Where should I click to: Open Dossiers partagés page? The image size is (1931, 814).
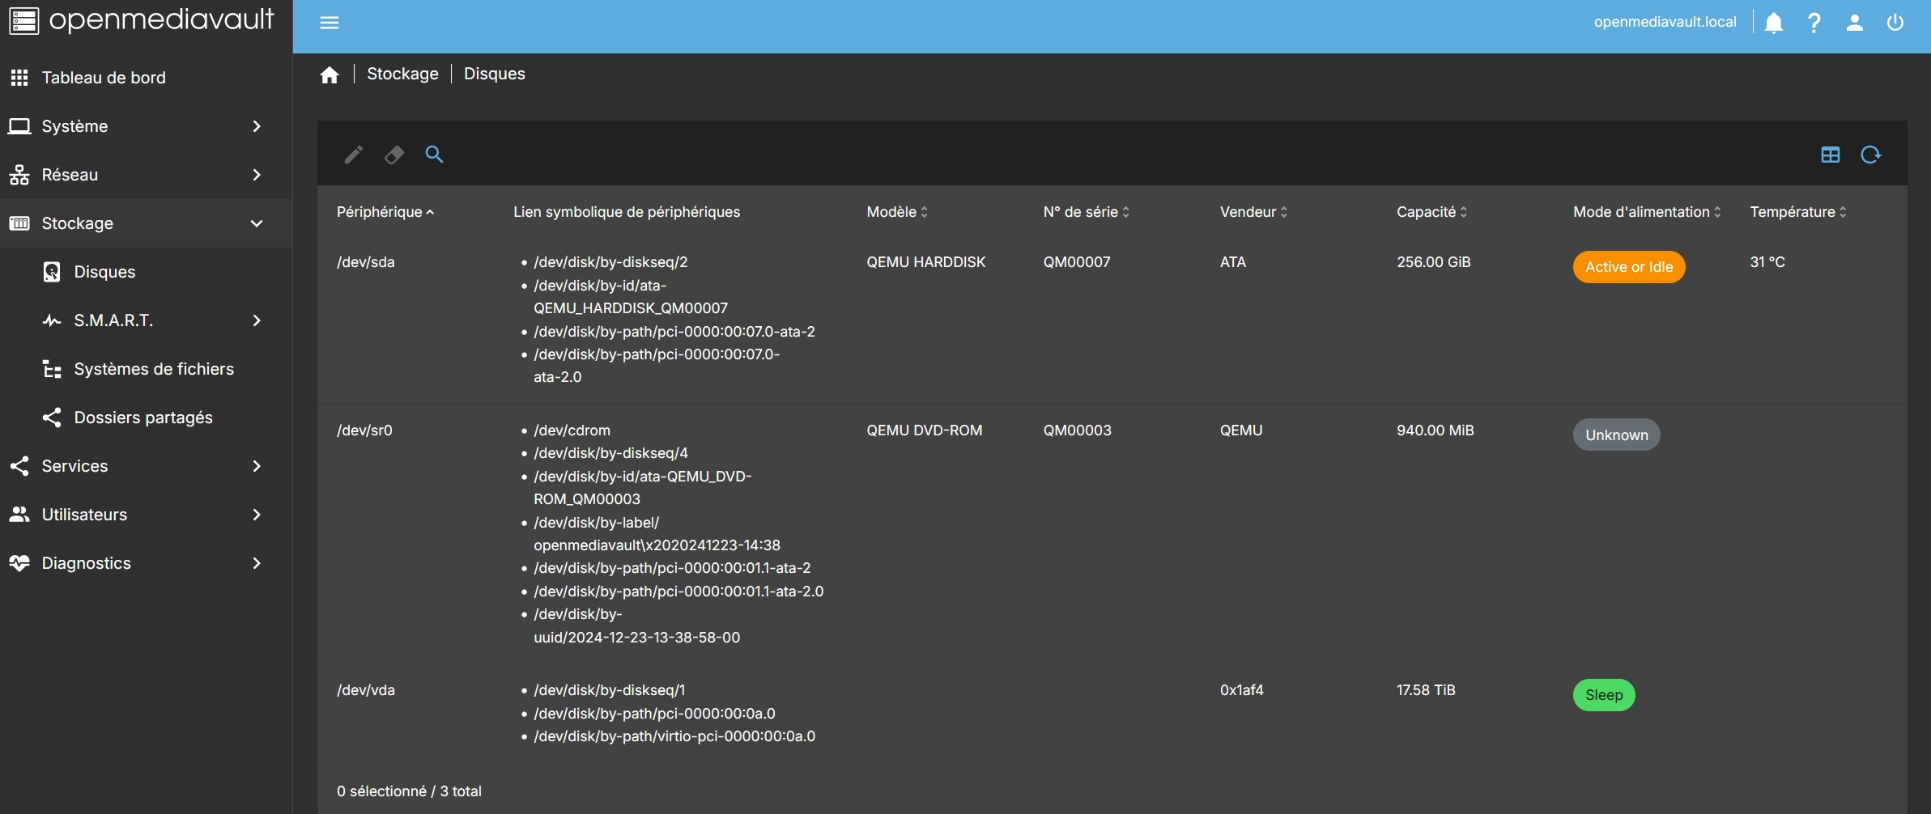tap(146, 418)
